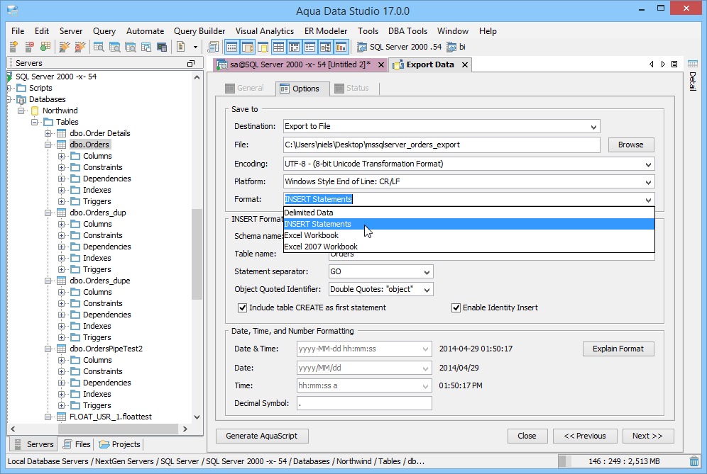Click the memory usage indicator bar
This screenshot has height=474, width=707.
623,461
